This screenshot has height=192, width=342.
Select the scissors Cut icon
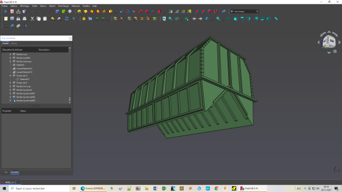[32, 19]
